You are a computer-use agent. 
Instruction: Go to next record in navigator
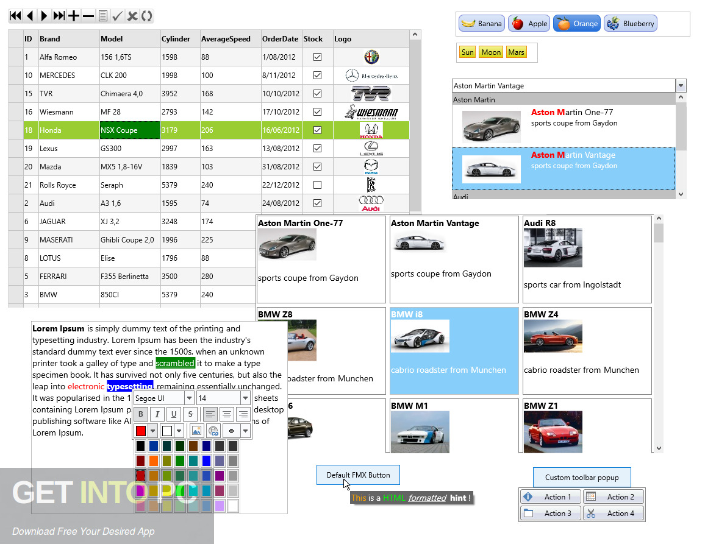click(x=44, y=16)
